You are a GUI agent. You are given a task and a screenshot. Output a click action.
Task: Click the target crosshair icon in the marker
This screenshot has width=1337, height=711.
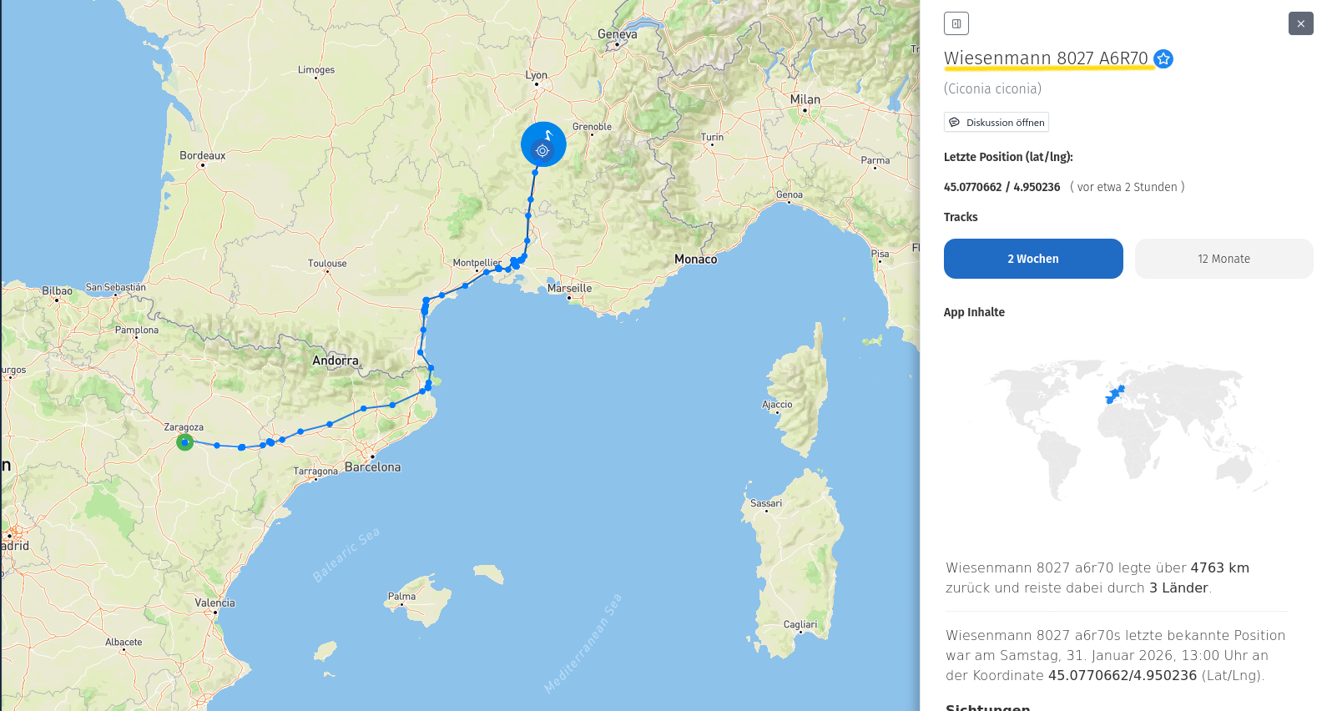pyautogui.click(x=542, y=151)
